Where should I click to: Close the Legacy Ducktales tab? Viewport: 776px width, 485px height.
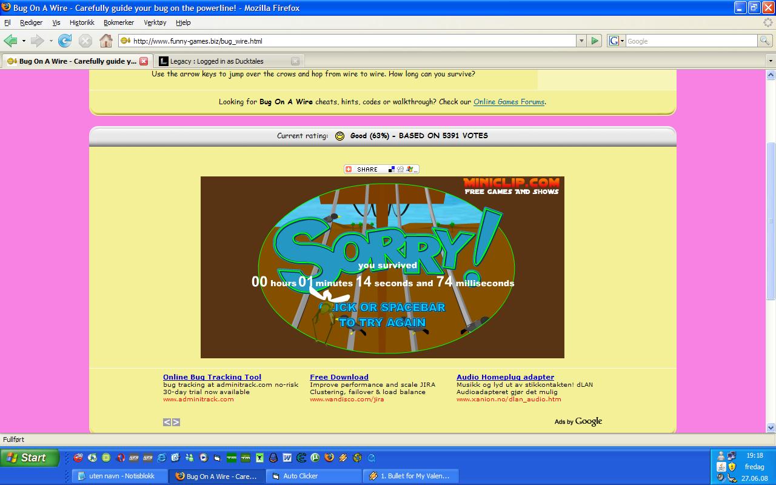295,61
